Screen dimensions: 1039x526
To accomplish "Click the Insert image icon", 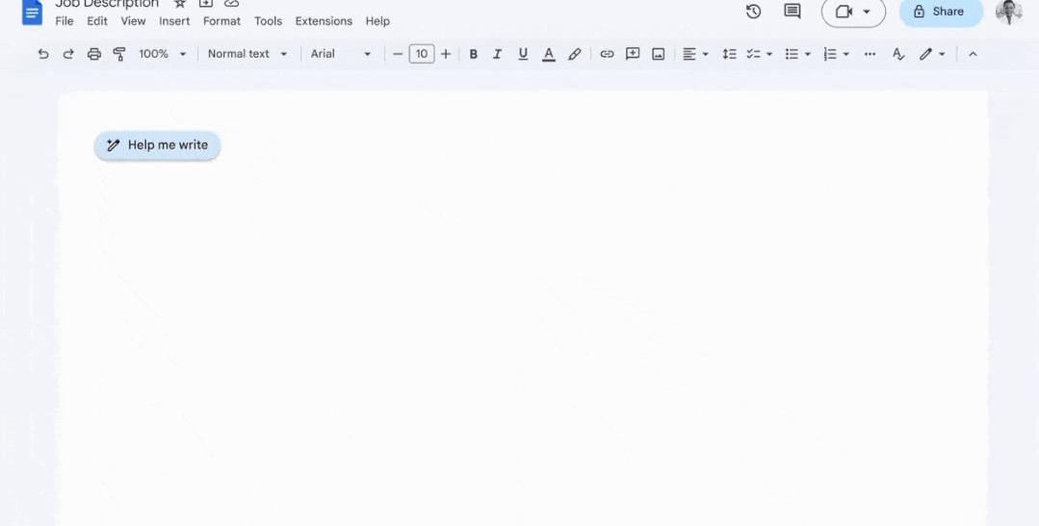I will (659, 54).
